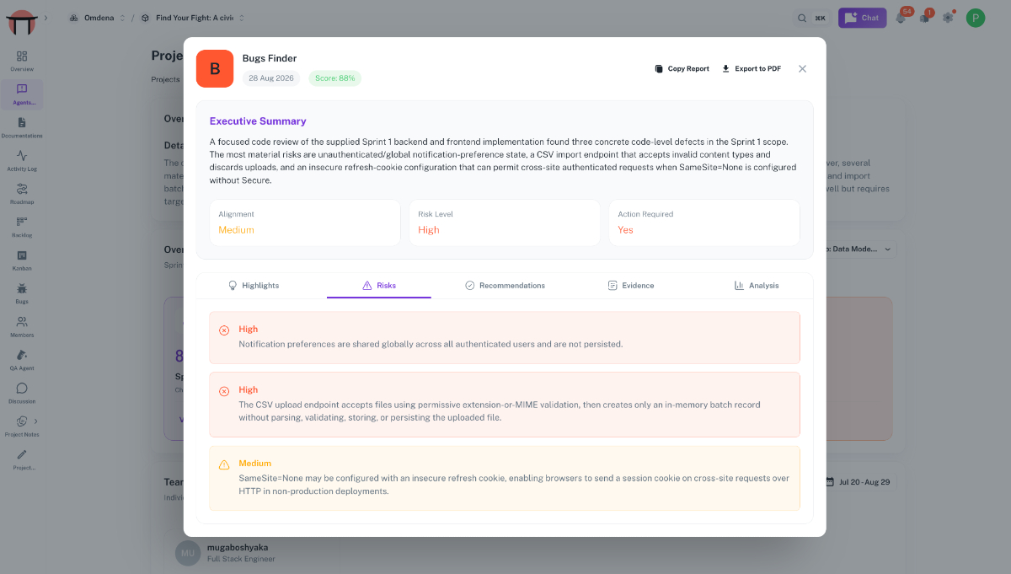The height and width of the screenshot is (574, 1011).
Task: Open the Documentations sidebar icon
Action: click(x=22, y=127)
